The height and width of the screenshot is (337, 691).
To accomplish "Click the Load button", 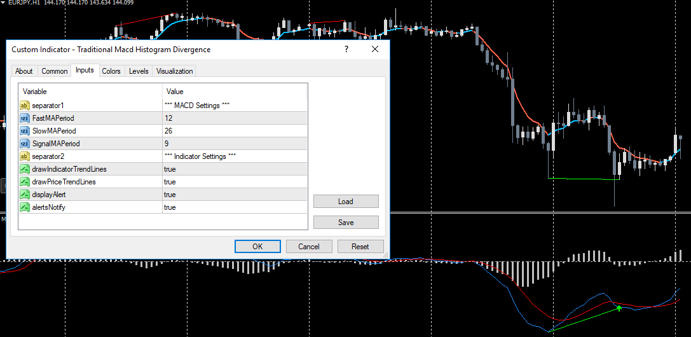I will pos(346,202).
